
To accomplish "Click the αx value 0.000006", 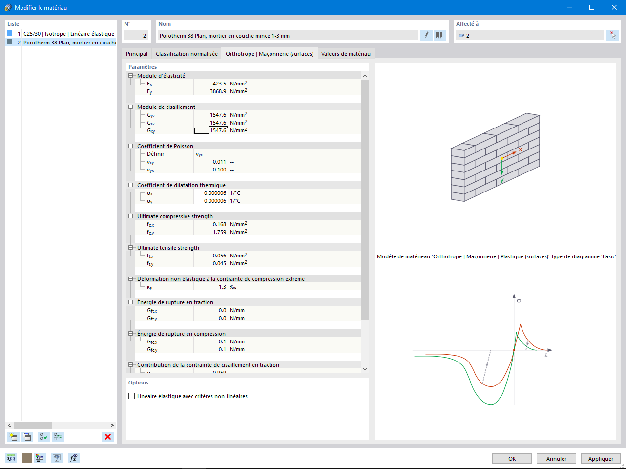I will pyautogui.click(x=210, y=193).
